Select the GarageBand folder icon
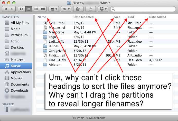 click(45, 51)
